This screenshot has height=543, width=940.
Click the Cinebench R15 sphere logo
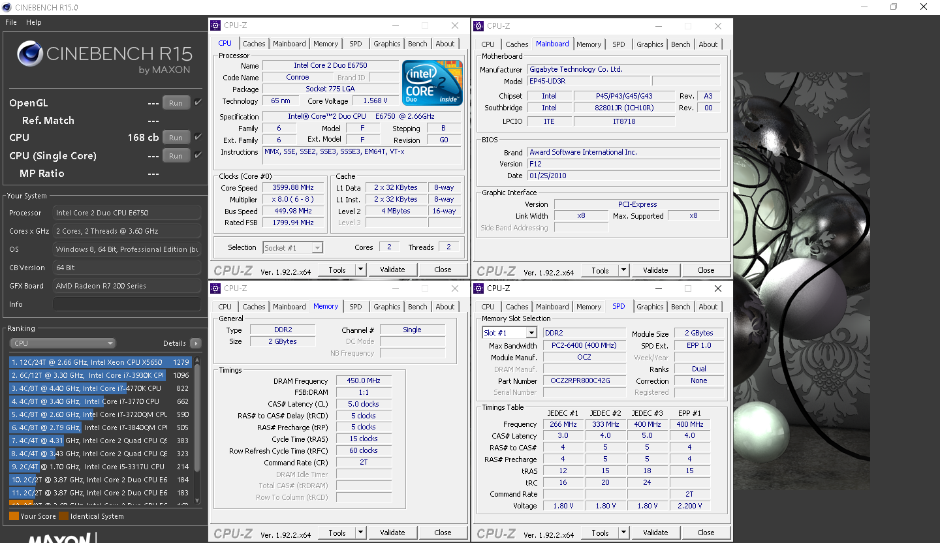pyautogui.click(x=30, y=54)
